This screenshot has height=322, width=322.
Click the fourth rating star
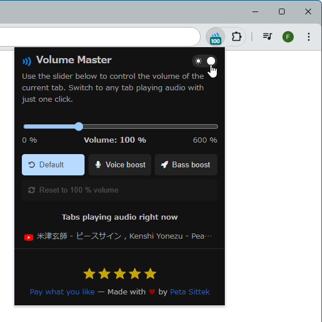coord(135,274)
